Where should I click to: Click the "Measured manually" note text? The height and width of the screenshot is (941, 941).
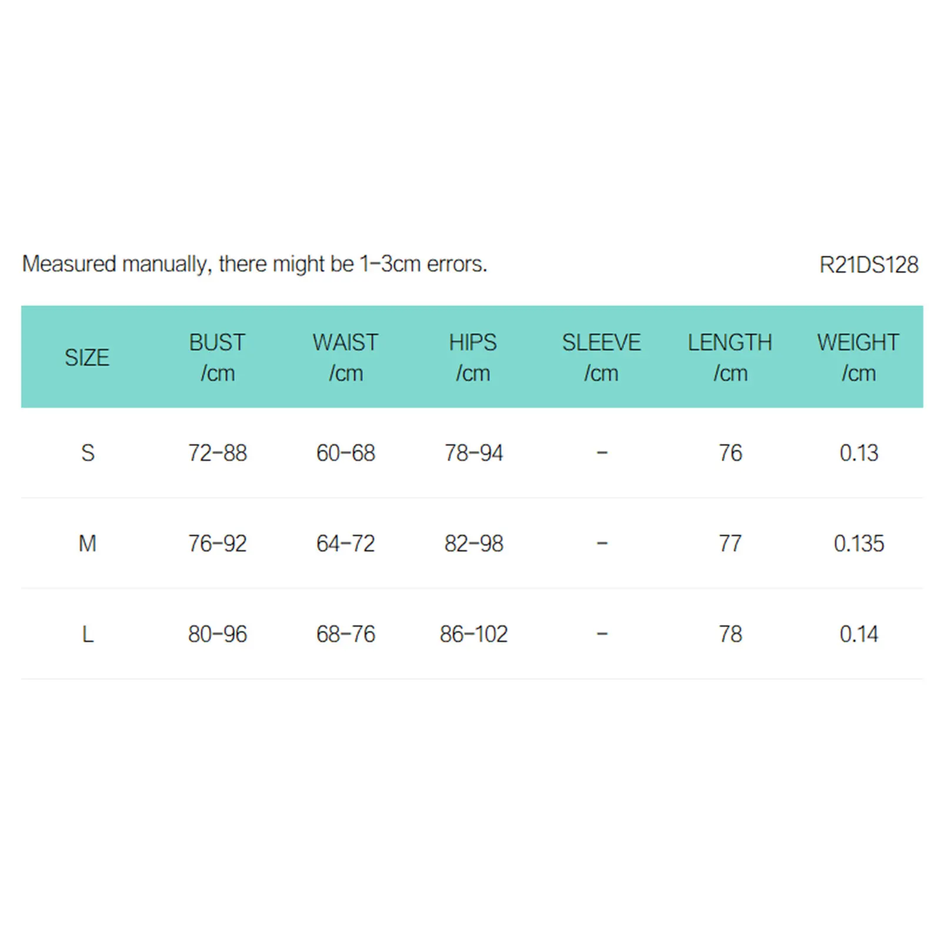(255, 264)
